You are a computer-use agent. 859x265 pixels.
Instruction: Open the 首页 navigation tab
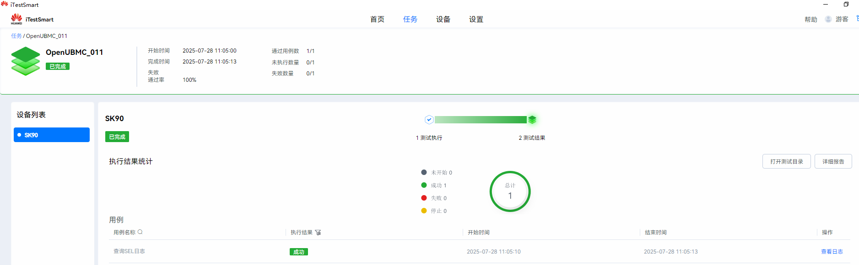point(377,19)
